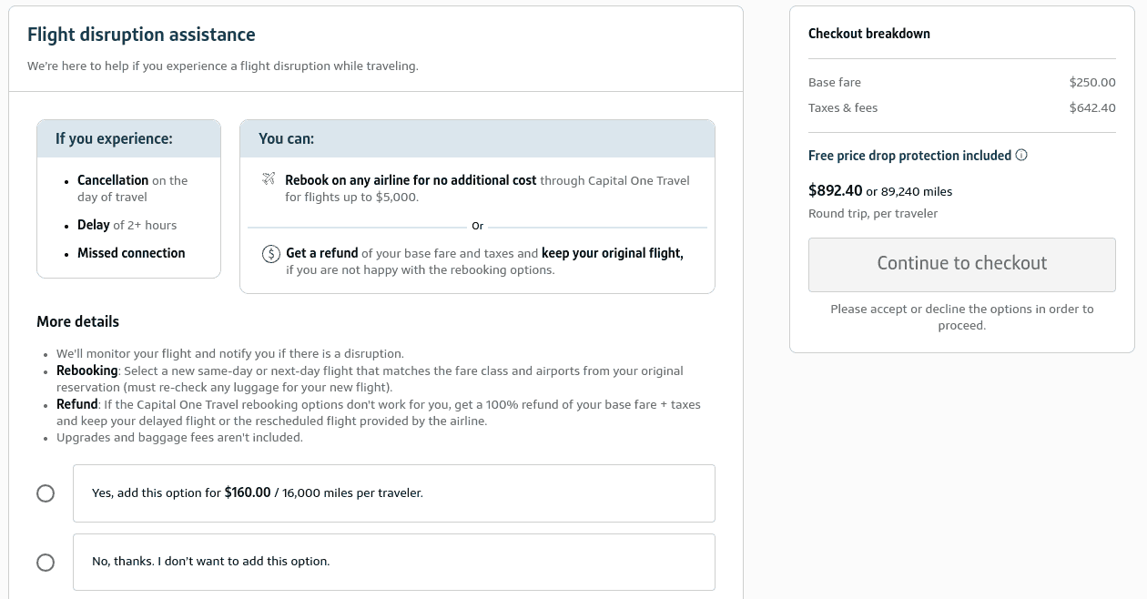1147x599 pixels.
Task: Click the 'Flight disruption assistance' heading
Action: pyautogui.click(x=141, y=35)
